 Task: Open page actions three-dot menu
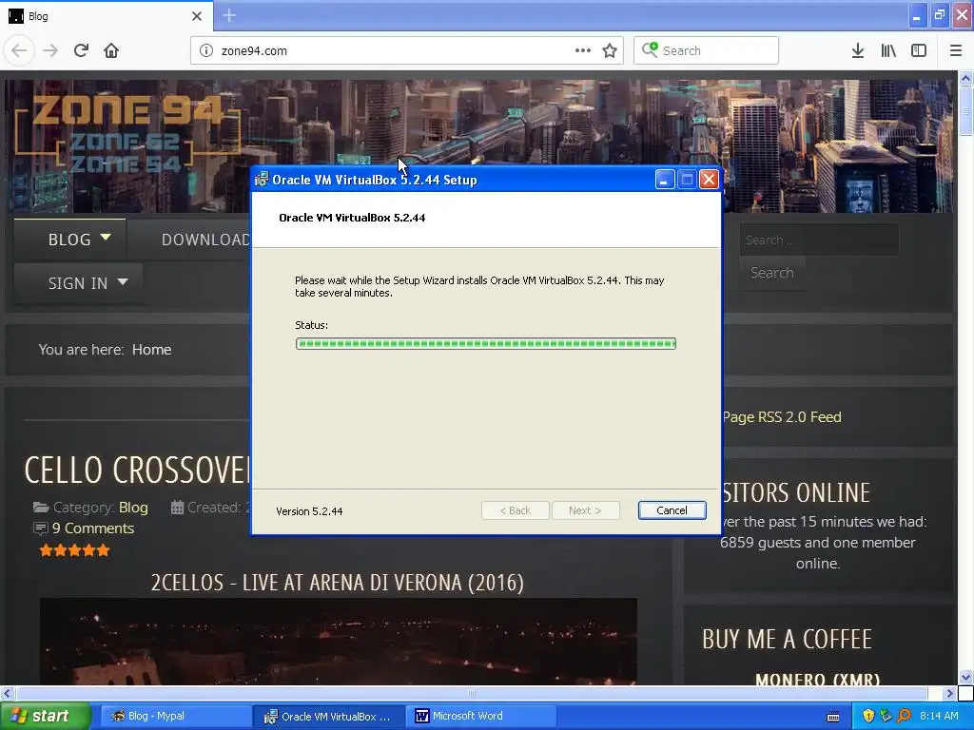click(583, 50)
